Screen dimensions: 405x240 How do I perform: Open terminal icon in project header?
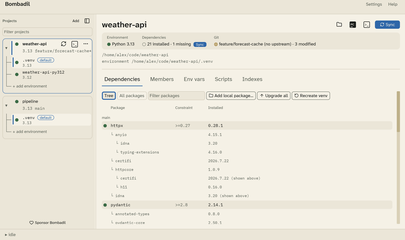(x=367, y=25)
